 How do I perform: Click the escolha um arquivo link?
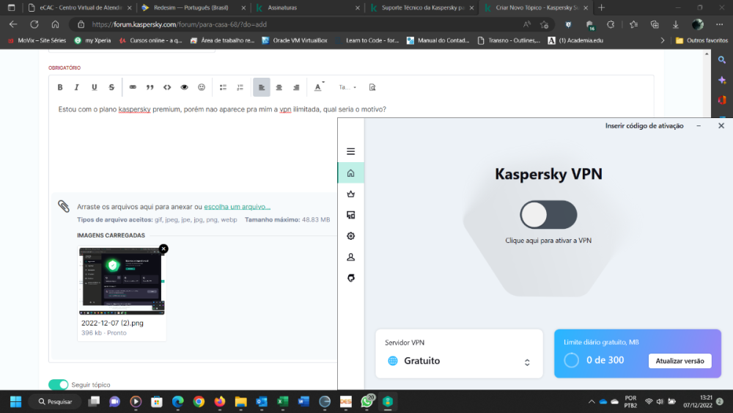tap(237, 207)
